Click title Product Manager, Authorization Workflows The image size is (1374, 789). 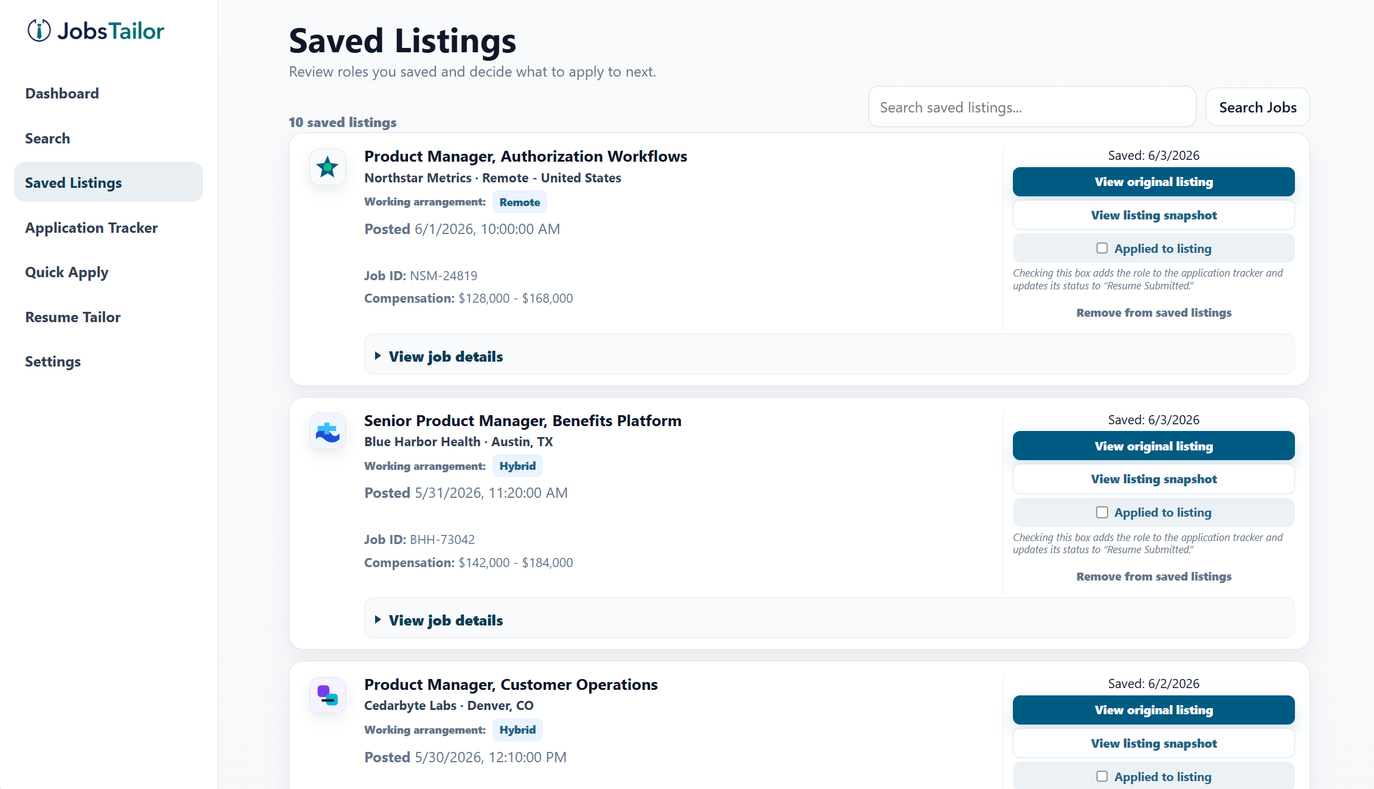coord(525,157)
